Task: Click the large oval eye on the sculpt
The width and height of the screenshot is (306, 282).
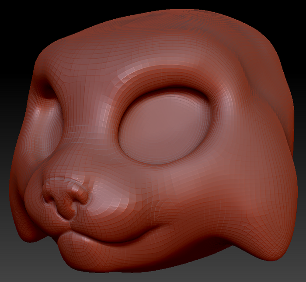Action: [x=165, y=127]
